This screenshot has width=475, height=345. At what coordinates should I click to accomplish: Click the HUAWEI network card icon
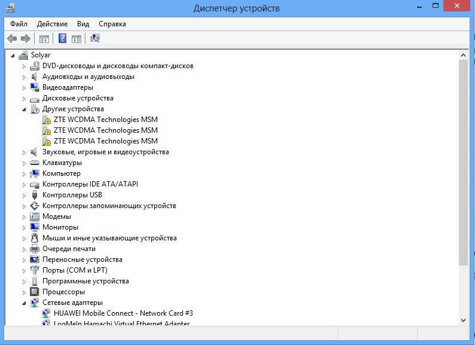point(46,313)
